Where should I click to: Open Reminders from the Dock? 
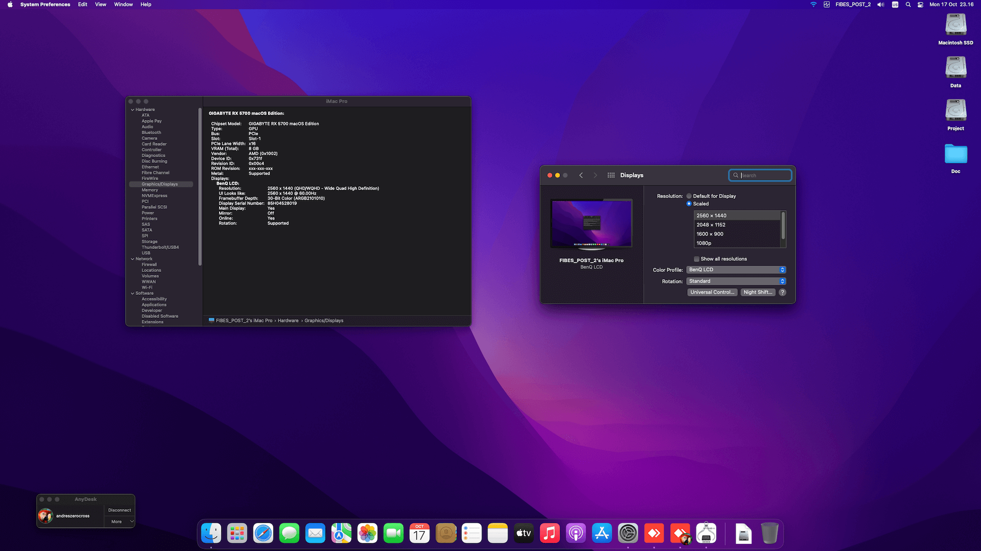[x=472, y=534]
